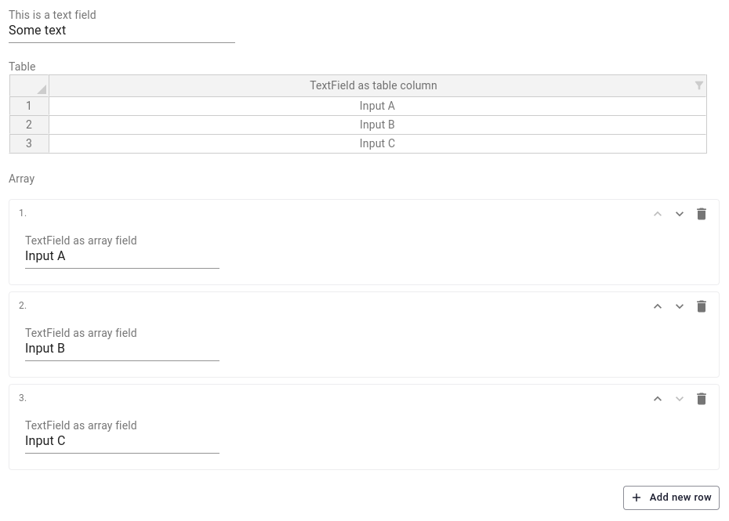Focus array field containing Input C
Viewport: 729px width, 521px height.
[x=121, y=441]
